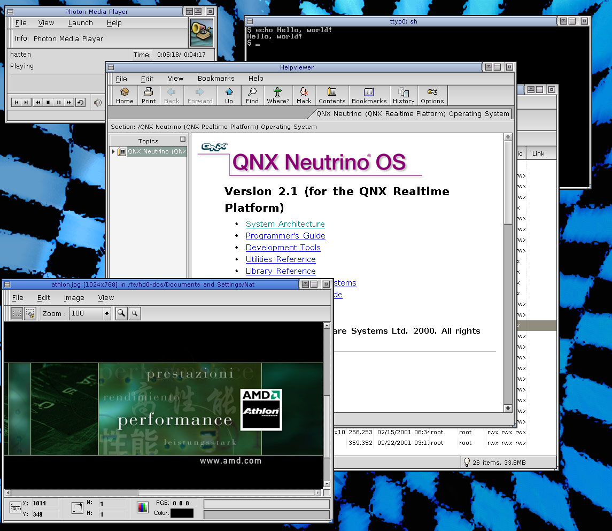Toggle repeat in Photon Media Player
The image size is (612, 531).
coord(80,102)
